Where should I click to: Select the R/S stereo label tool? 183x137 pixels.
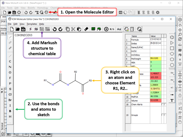tap(113, 29)
